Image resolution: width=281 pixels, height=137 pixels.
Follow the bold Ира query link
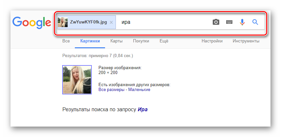(142, 109)
